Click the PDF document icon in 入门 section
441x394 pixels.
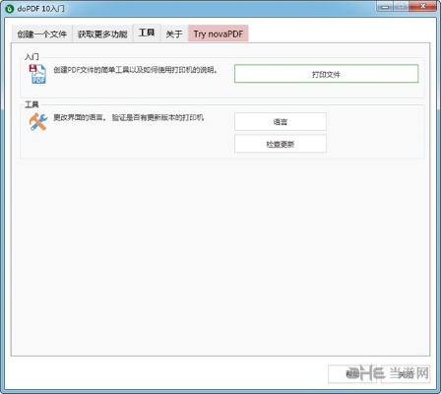(x=37, y=74)
